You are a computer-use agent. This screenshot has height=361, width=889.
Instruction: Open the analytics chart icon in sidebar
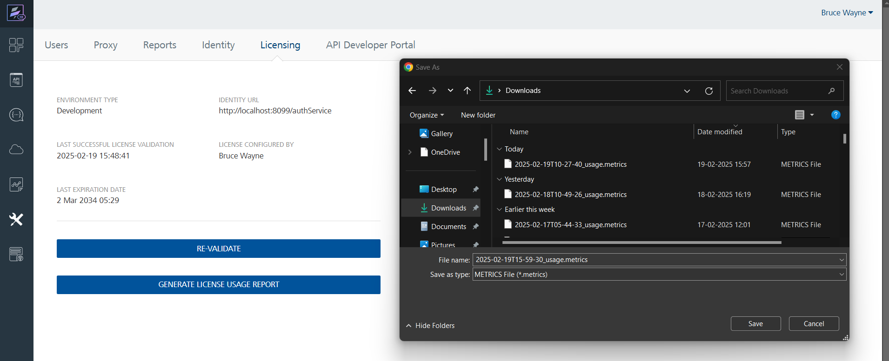tap(16, 184)
